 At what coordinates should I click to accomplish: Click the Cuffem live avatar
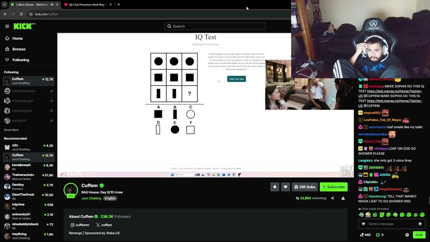(71, 190)
